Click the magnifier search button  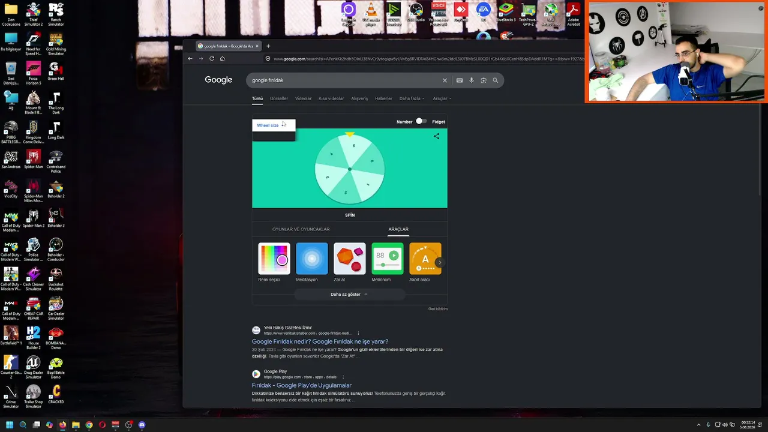(x=496, y=80)
